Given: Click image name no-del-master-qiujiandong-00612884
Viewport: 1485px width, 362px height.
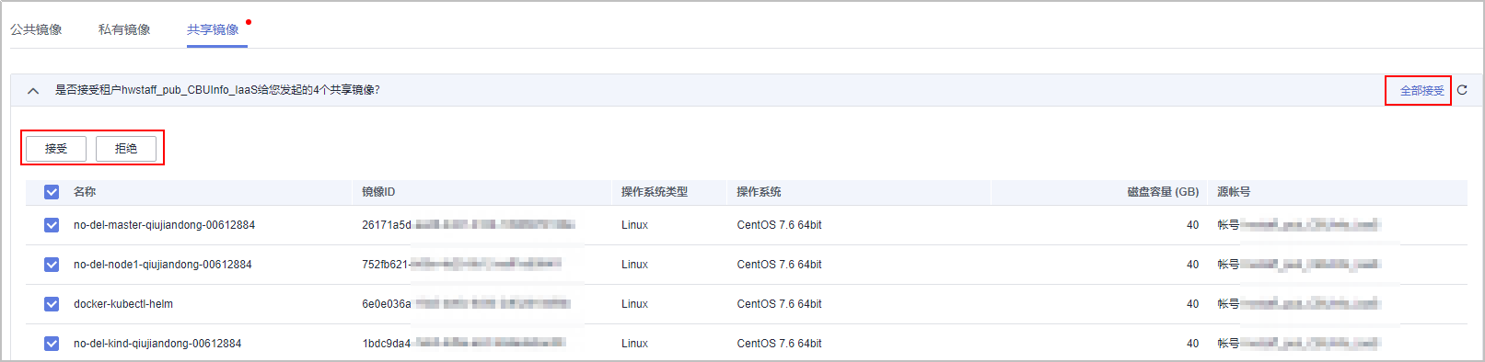Looking at the screenshot, I should [x=164, y=225].
